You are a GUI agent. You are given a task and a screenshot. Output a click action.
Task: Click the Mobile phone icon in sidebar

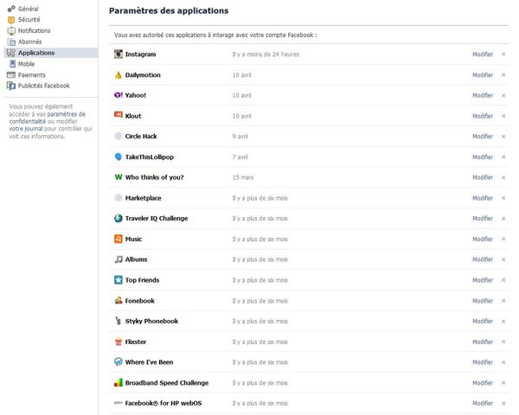pyautogui.click(x=13, y=63)
